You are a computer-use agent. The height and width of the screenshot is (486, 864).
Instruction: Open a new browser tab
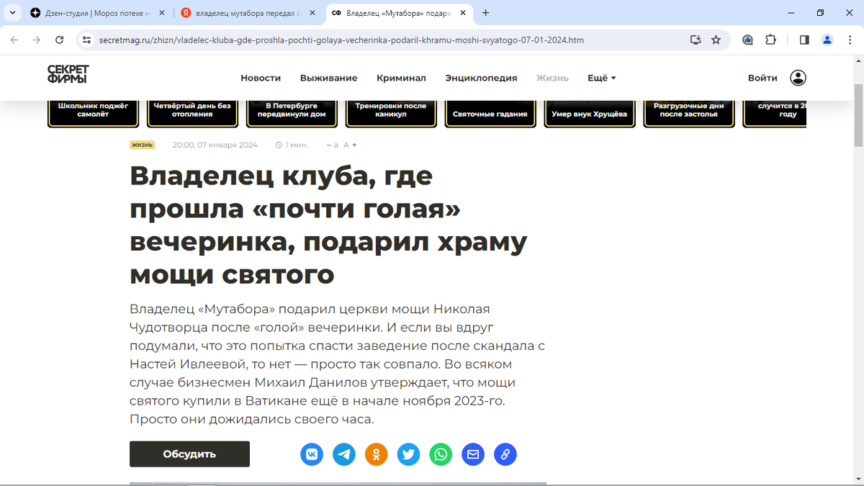(x=486, y=13)
